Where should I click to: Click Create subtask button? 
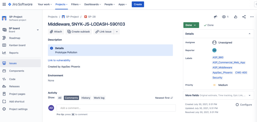coord(79,32)
